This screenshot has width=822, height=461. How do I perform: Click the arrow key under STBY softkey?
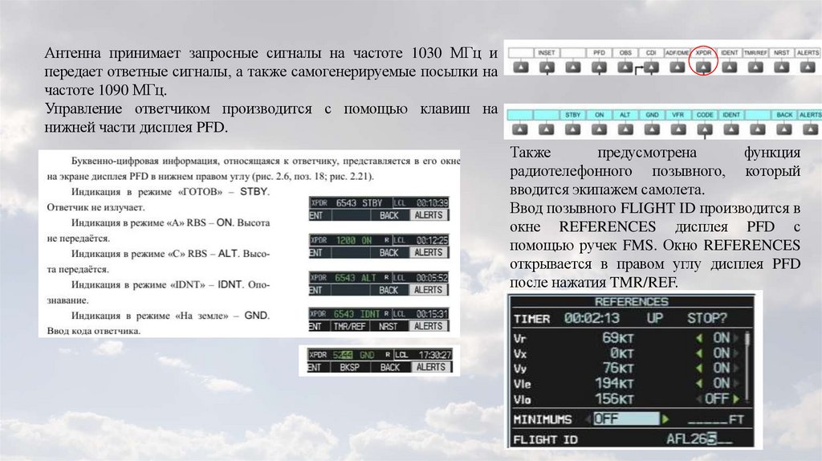572,129
